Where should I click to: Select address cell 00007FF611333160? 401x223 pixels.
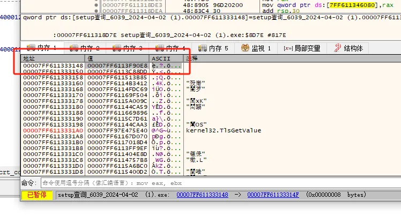click(53, 84)
